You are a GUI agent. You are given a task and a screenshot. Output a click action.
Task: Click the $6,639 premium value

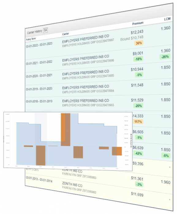click(138, 148)
